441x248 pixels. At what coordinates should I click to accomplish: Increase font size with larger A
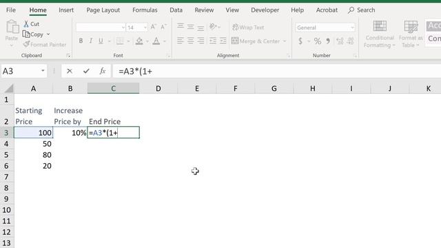[x=153, y=27]
